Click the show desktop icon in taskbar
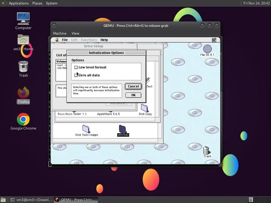This screenshot has width=271, height=203. [3, 200]
